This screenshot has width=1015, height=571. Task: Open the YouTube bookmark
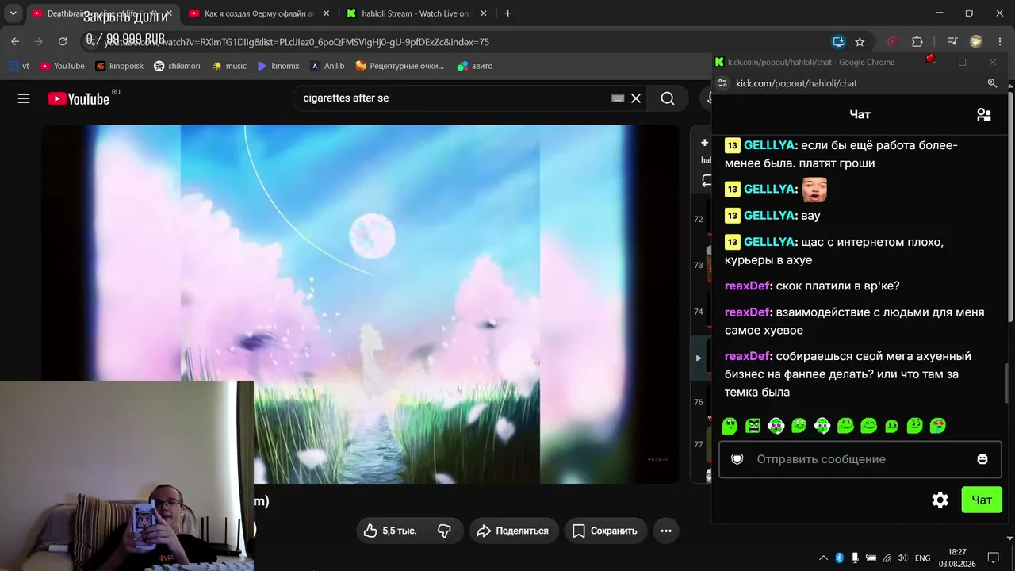[x=62, y=66]
